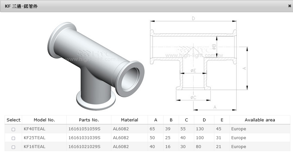Click the D column header
This screenshot has height=152, width=293.
click(204, 120)
